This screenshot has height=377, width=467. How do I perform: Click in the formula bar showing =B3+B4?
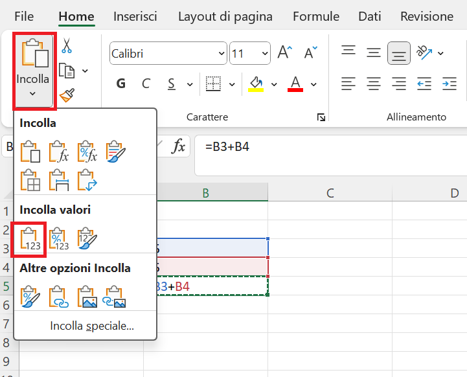tap(330, 155)
